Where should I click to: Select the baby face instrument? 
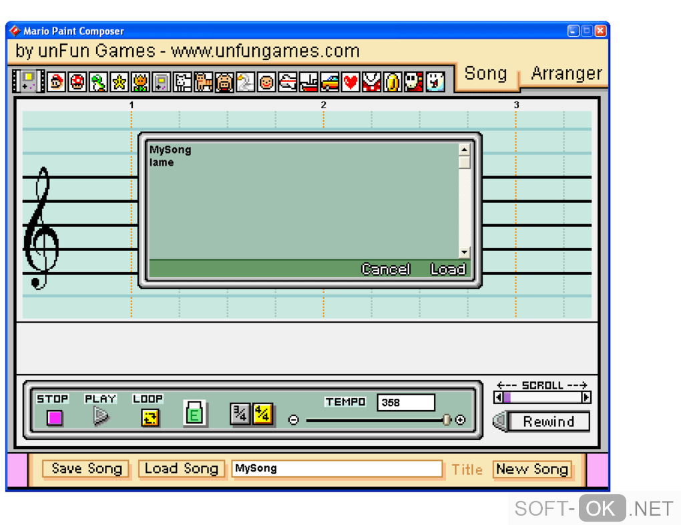266,81
